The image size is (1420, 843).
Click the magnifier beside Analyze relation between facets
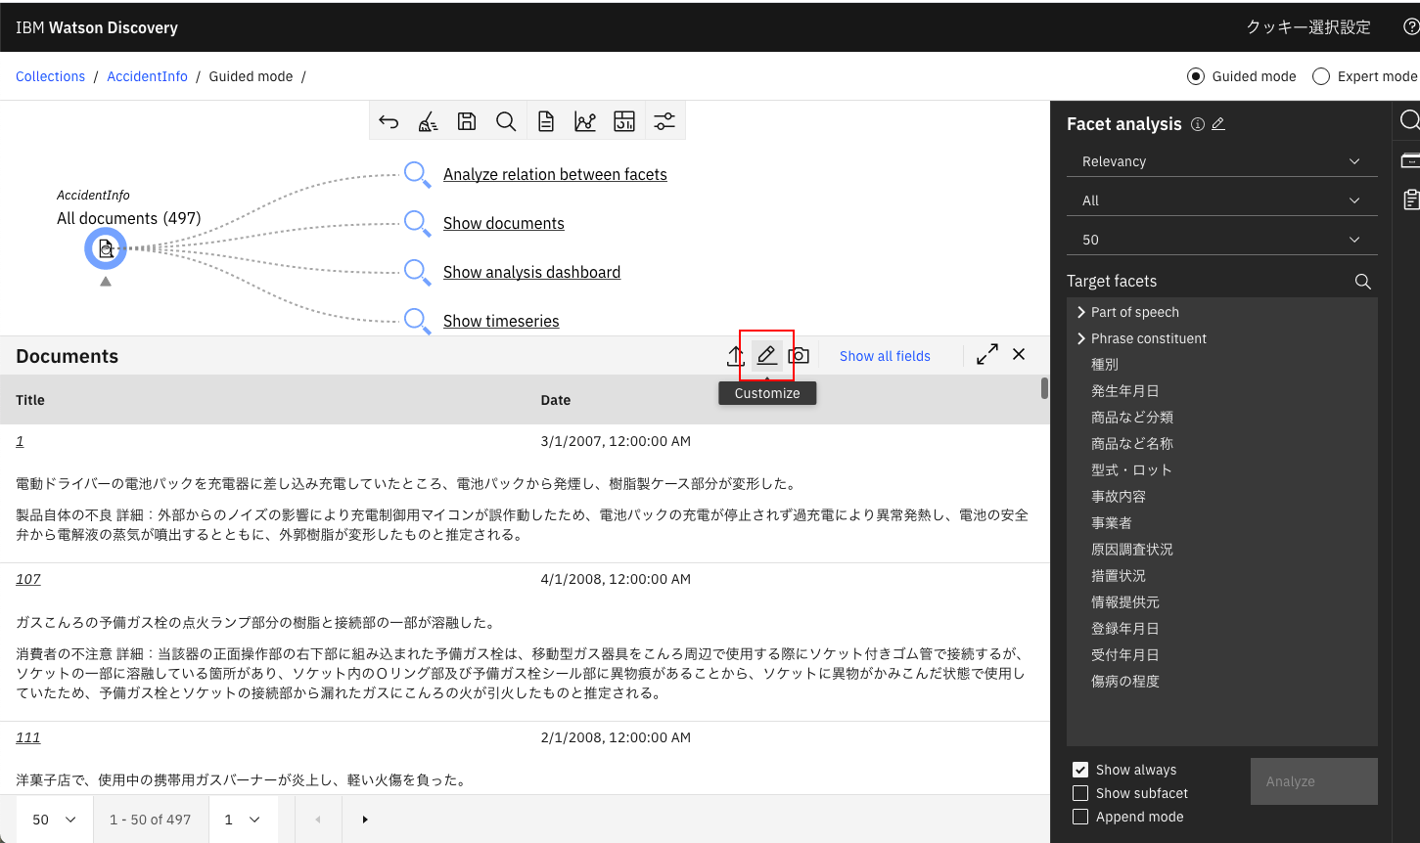pyautogui.click(x=418, y=174)
